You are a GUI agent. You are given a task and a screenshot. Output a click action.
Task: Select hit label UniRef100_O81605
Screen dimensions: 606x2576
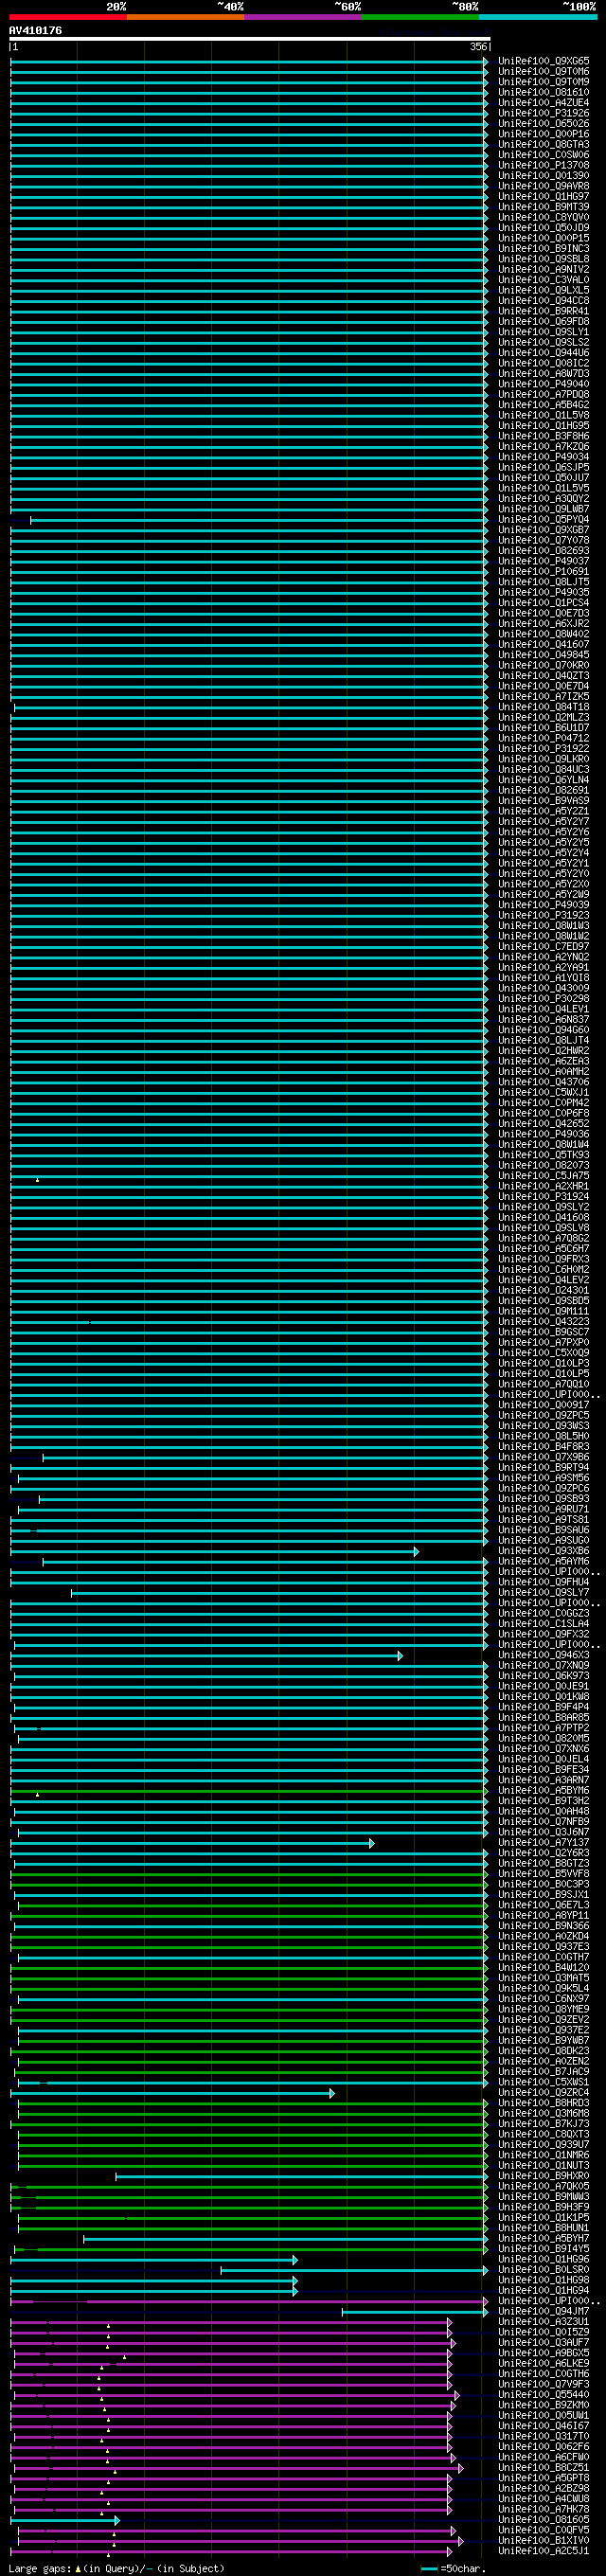tap(544, 2519)
